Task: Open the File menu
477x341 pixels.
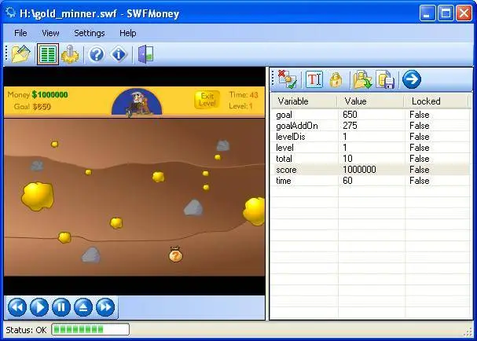Action: pos(20,33)
